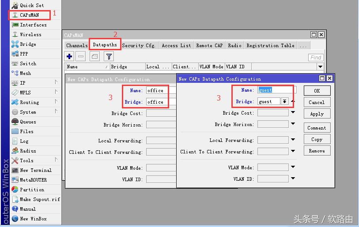Viewport: 359px width, 227px height.
Task: Select Make Supout.rif in sidebar
Action: coord(36,199)
